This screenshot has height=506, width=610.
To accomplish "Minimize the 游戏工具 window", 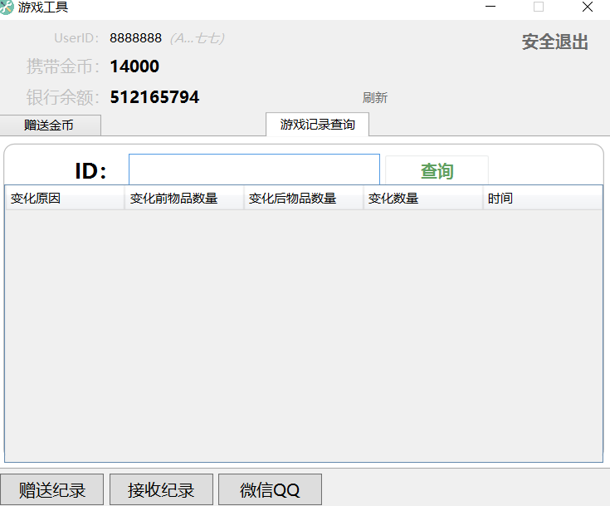I will (490, 7).
